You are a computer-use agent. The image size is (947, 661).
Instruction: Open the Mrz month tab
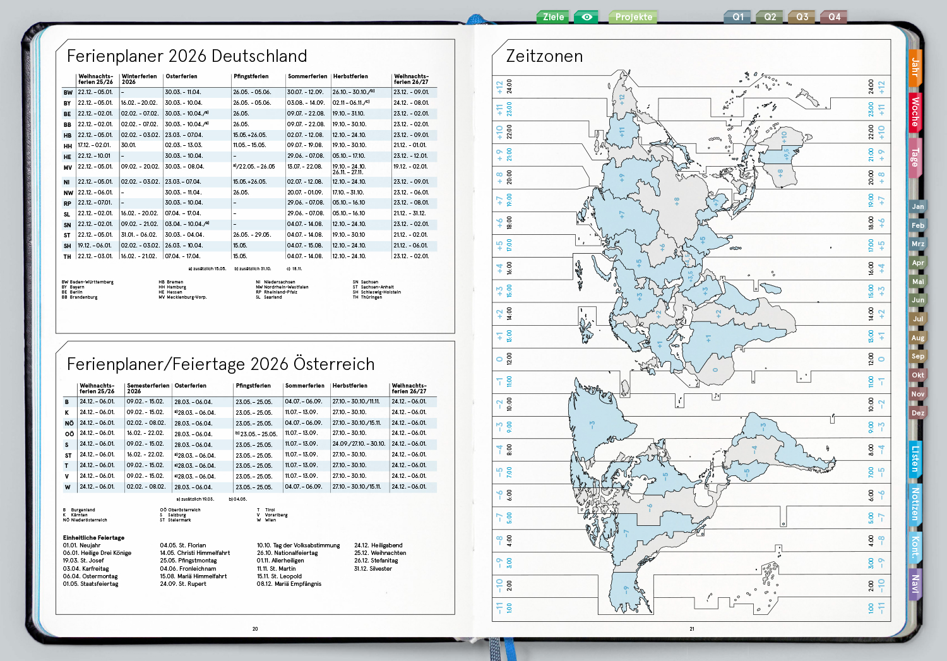(x=917, y=244)
